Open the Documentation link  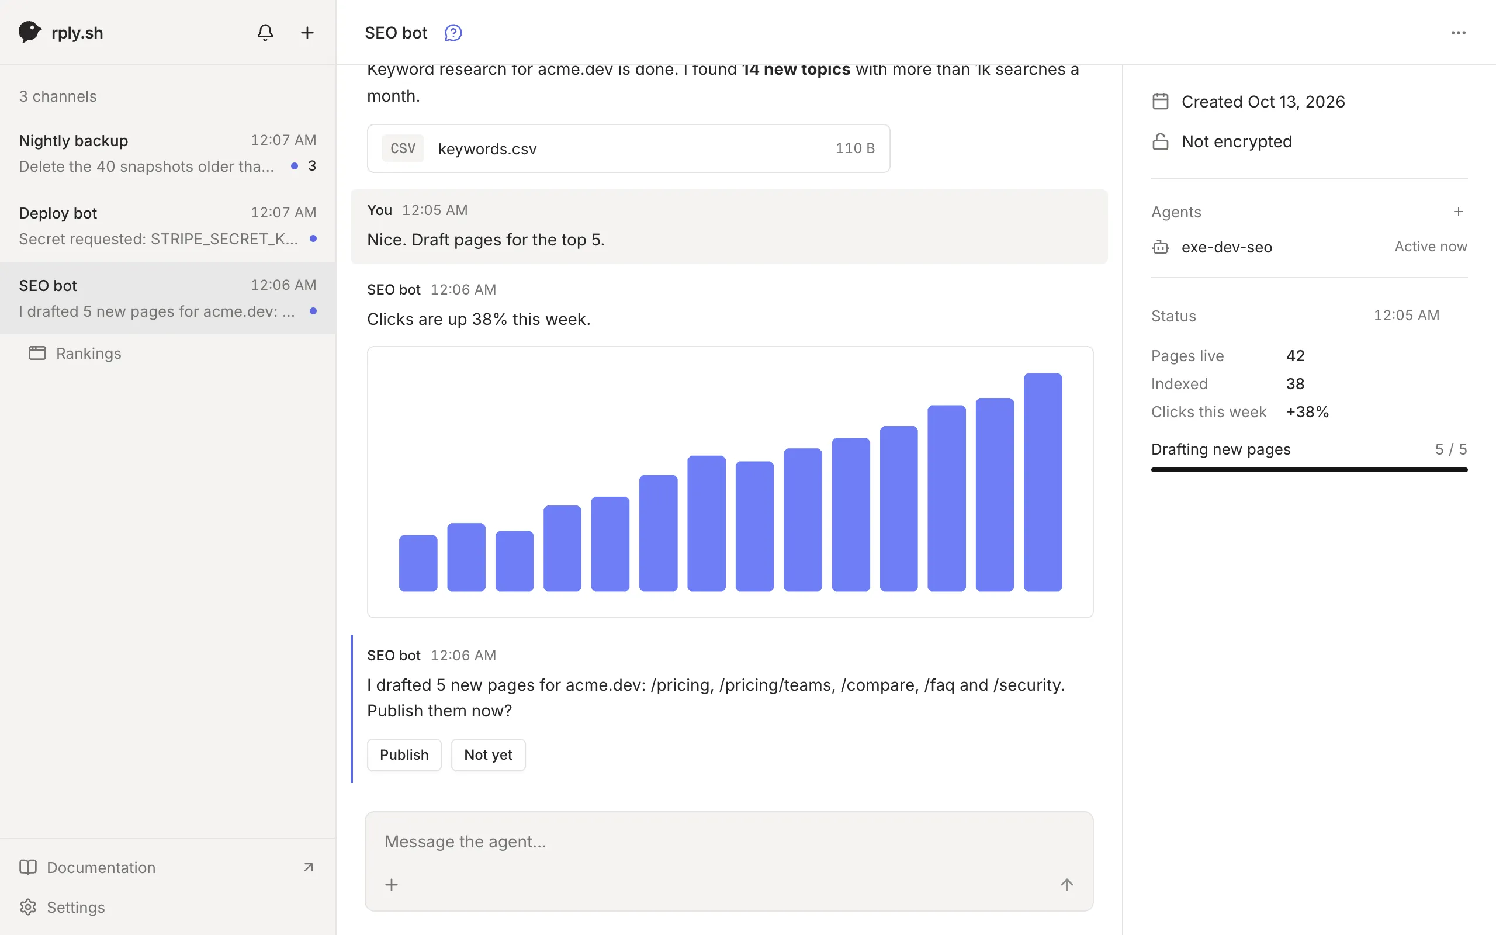pyautogui.click(x=168, y=867)
